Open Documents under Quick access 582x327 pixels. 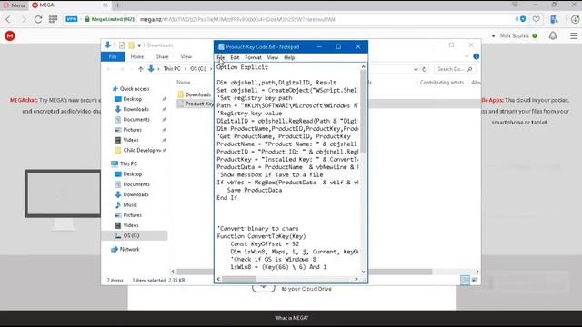(136, 119)
